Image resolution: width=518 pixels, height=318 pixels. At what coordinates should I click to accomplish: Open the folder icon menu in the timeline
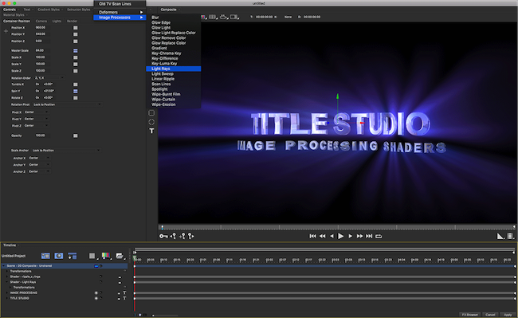pos(120,256)
